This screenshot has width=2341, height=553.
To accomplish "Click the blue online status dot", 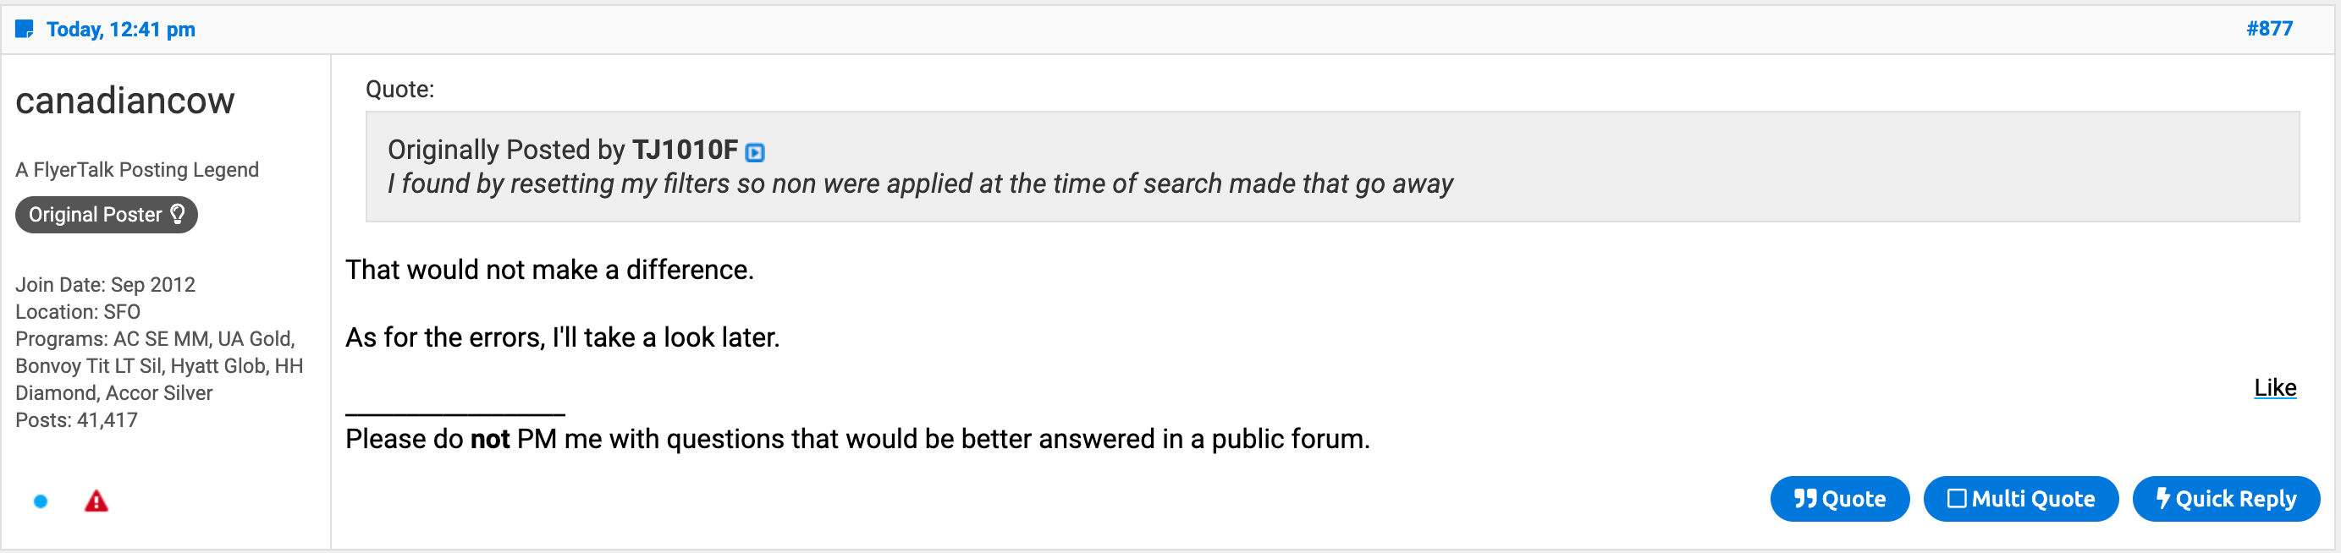I will pyautogui.click(x=41, y=501).
